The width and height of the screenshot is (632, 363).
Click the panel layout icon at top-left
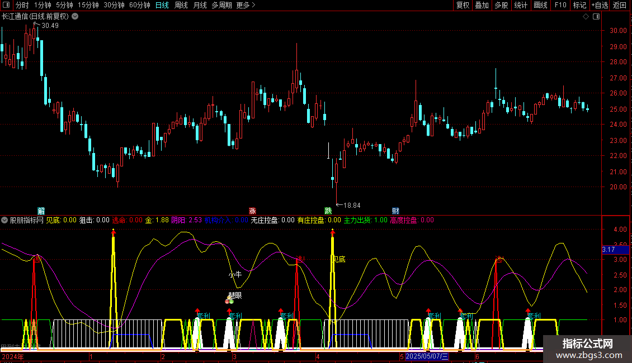pyautogui.click(x=6, y=5)
